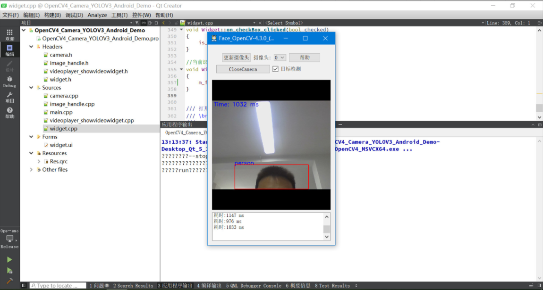543x290 pixels.
Task: Expand the Res.qrc resource entry
Action: [x=39, y=161]
